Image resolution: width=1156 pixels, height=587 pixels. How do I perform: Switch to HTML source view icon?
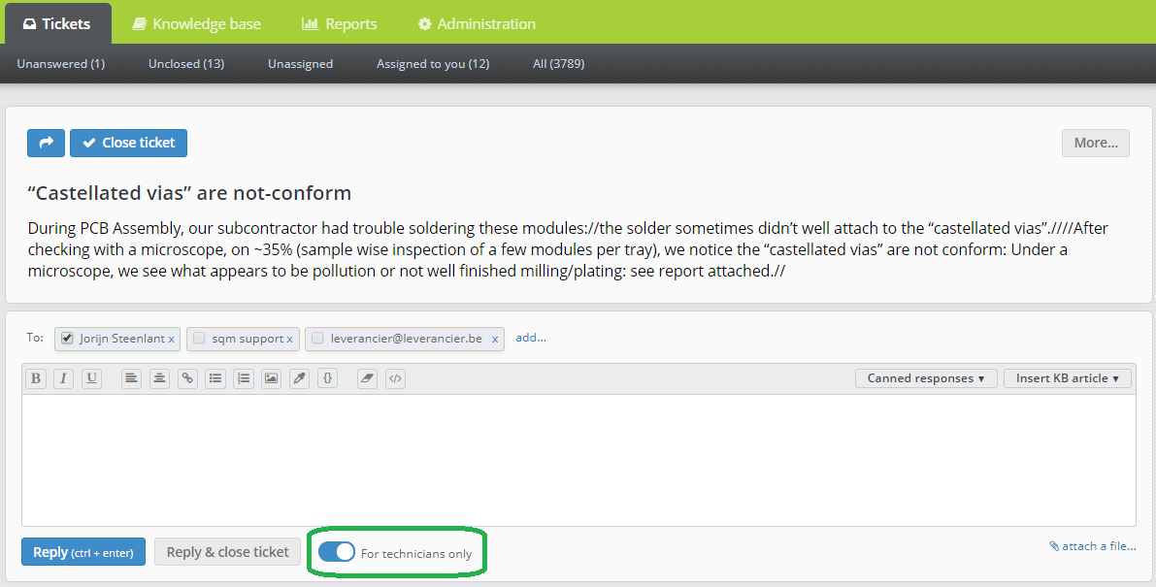(x=395, y=378)
